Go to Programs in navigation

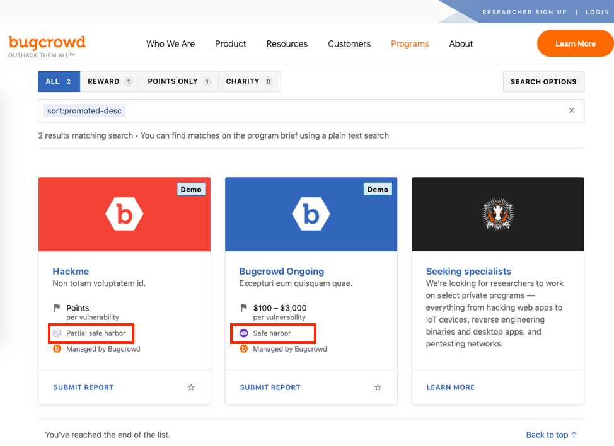[x=410, y=44]
